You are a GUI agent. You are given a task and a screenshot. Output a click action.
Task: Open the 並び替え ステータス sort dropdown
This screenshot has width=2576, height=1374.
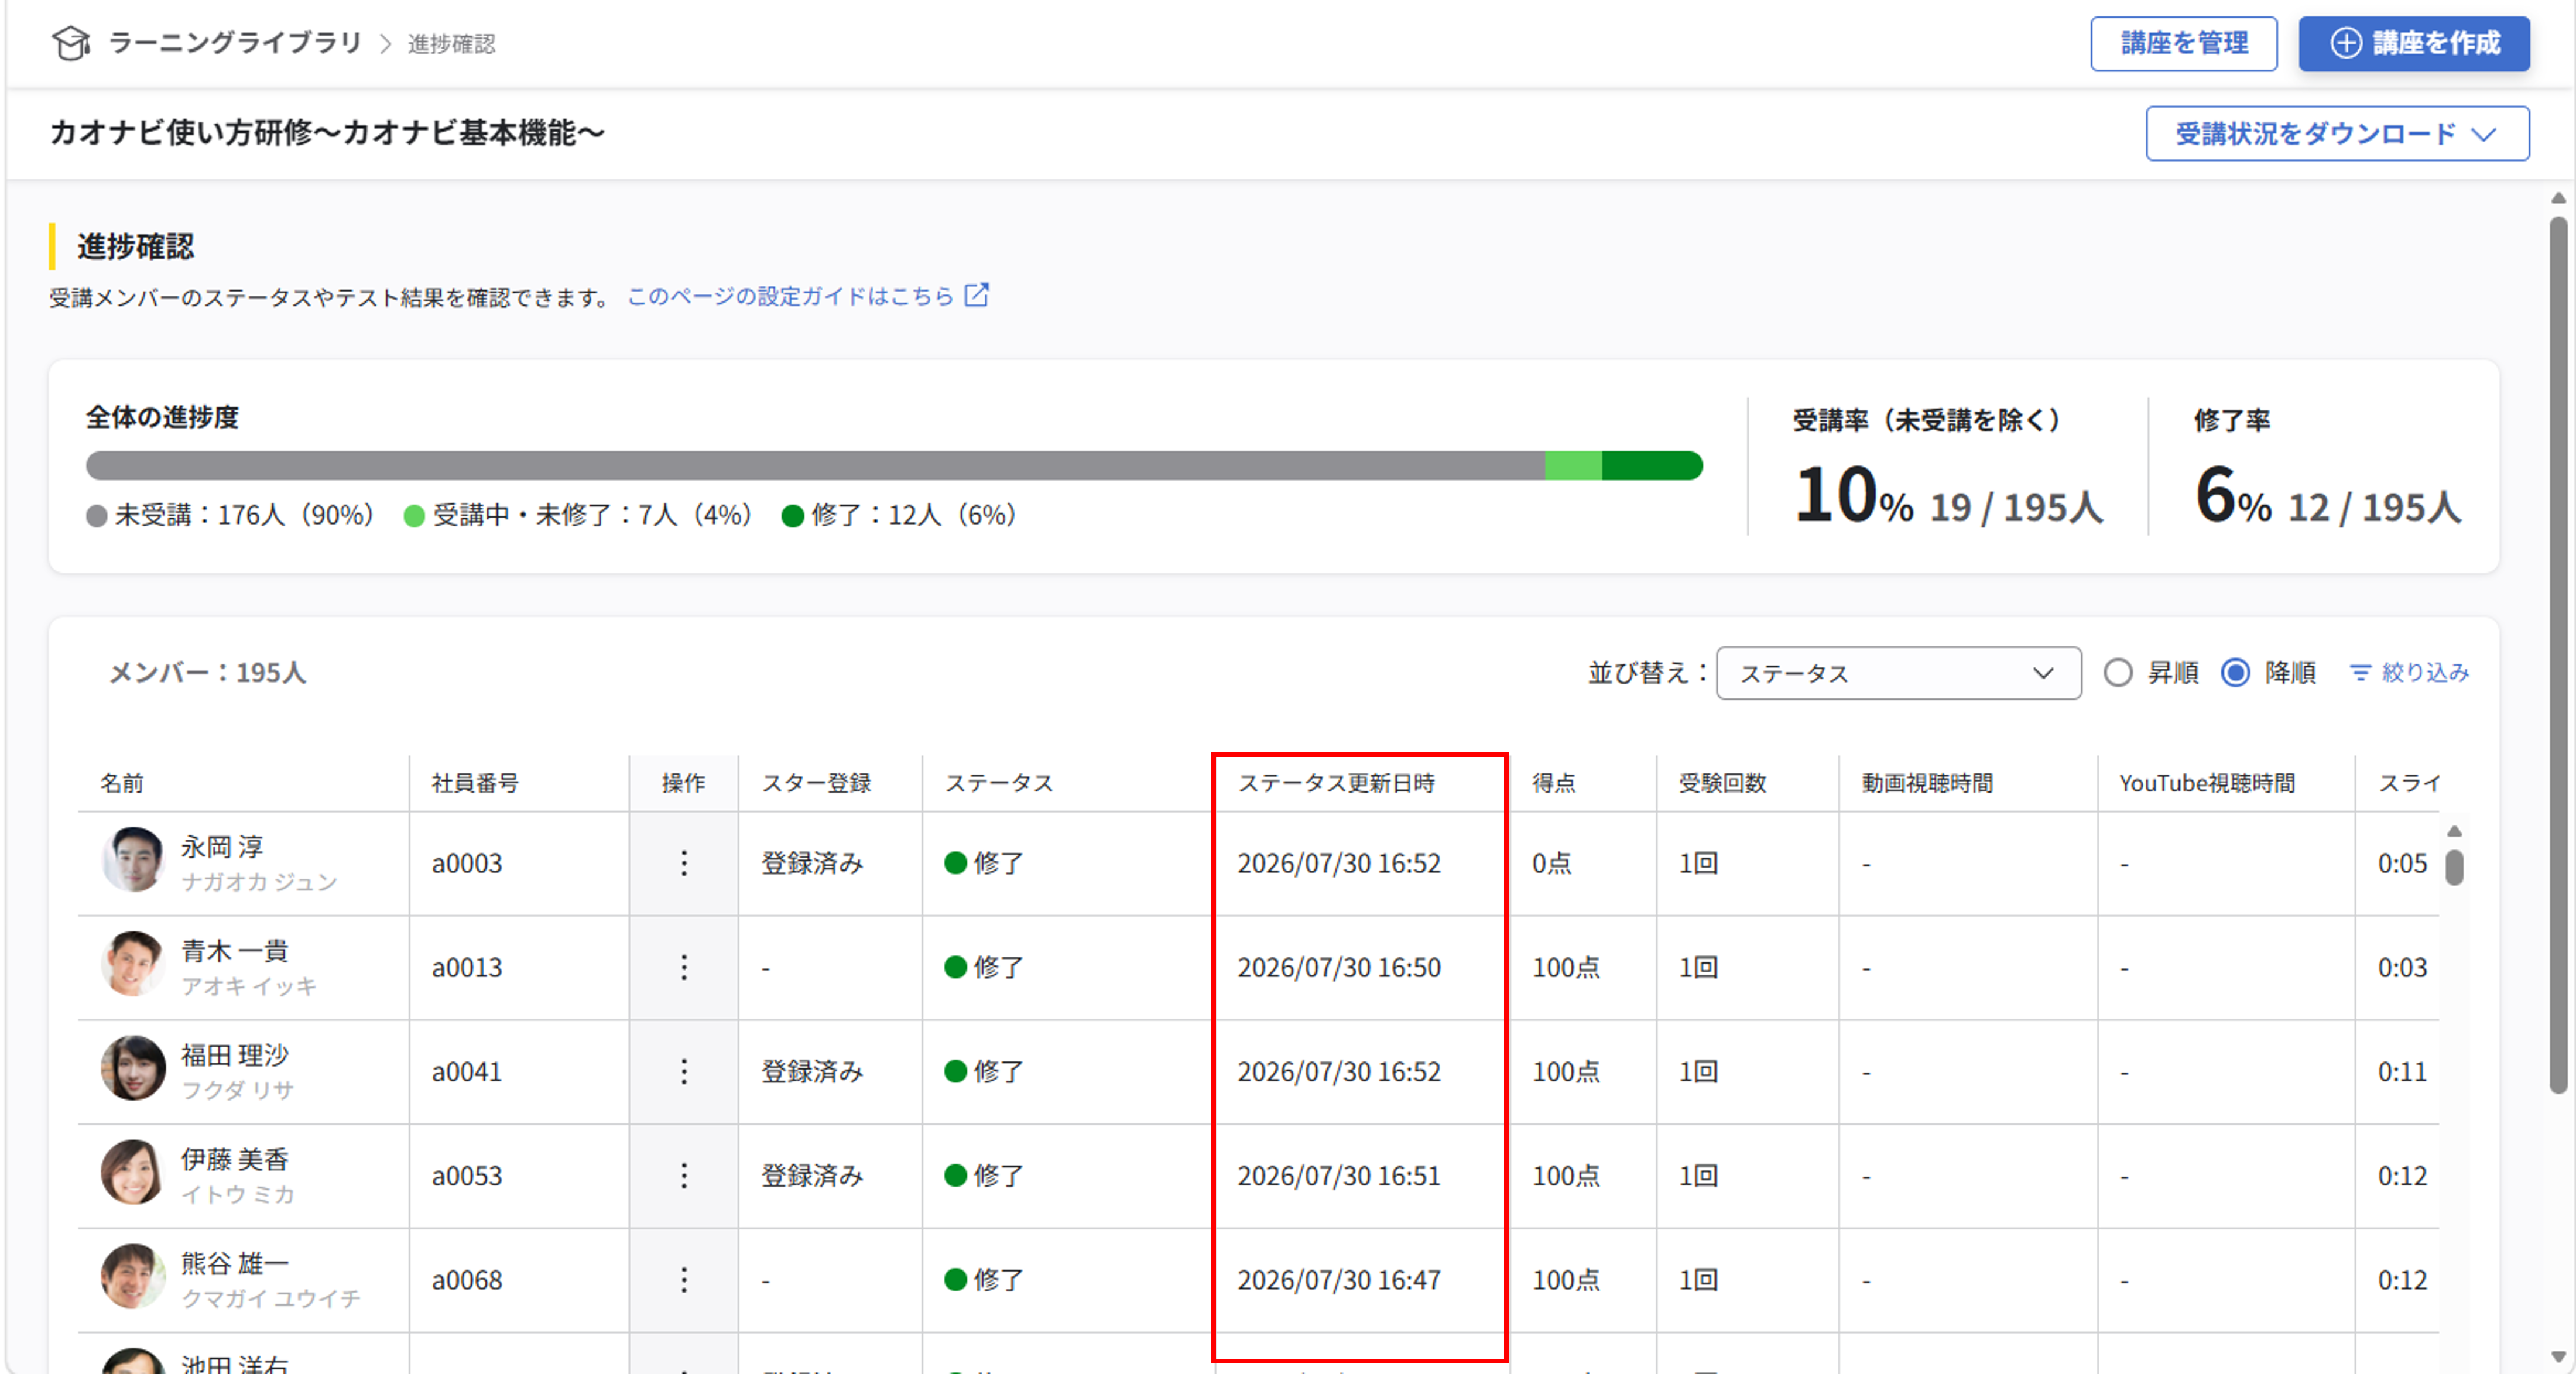tap(1898, 673)
